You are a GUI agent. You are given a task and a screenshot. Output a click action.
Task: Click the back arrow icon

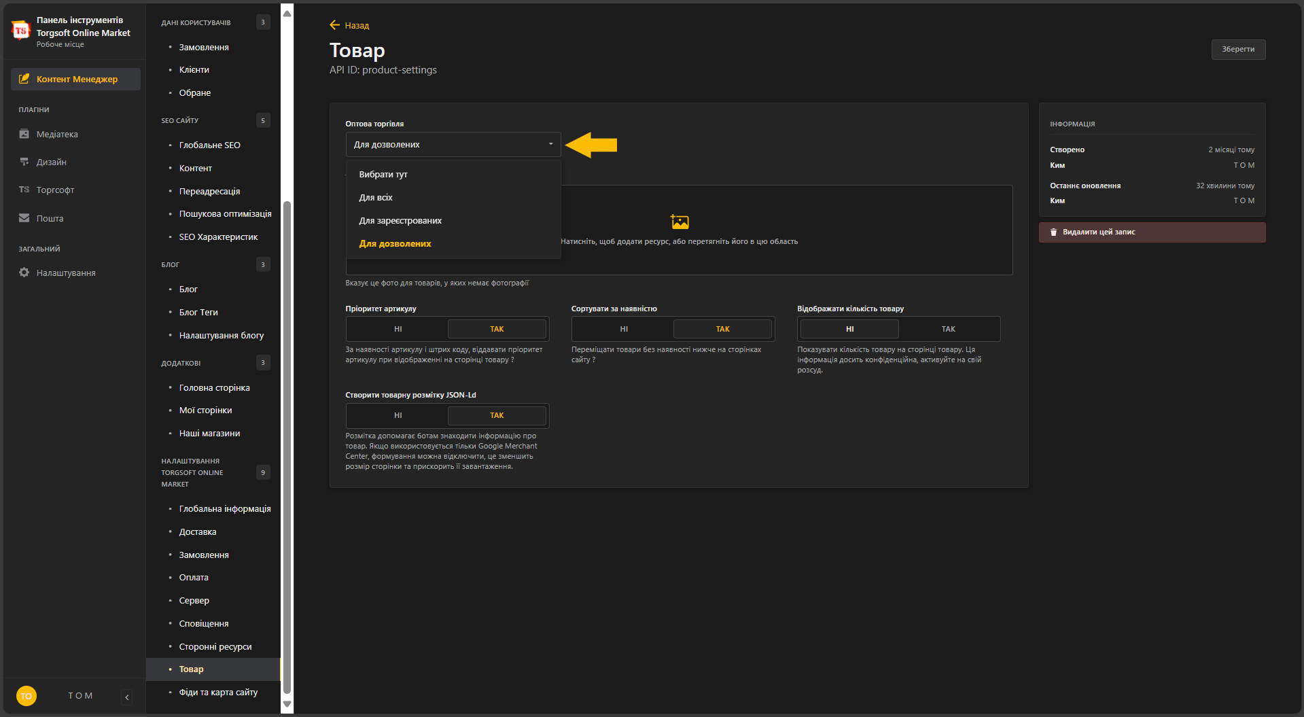(334, 25)
